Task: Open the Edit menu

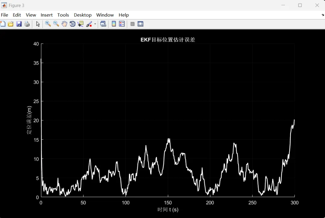Action: point(17,15)
